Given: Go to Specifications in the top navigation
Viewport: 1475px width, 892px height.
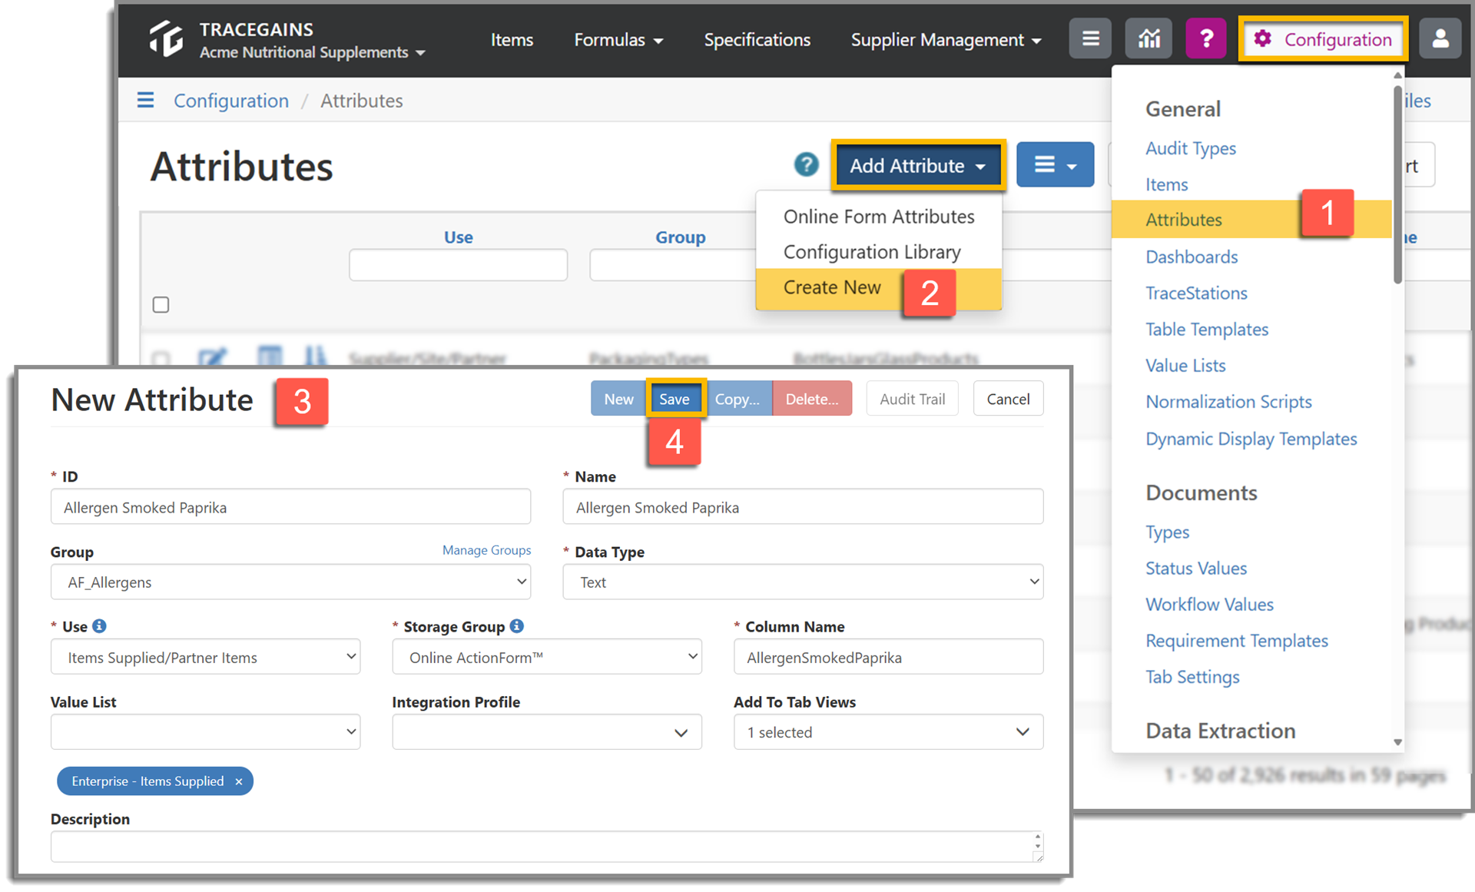Looking at the screenshot, I should click(757, 39).
